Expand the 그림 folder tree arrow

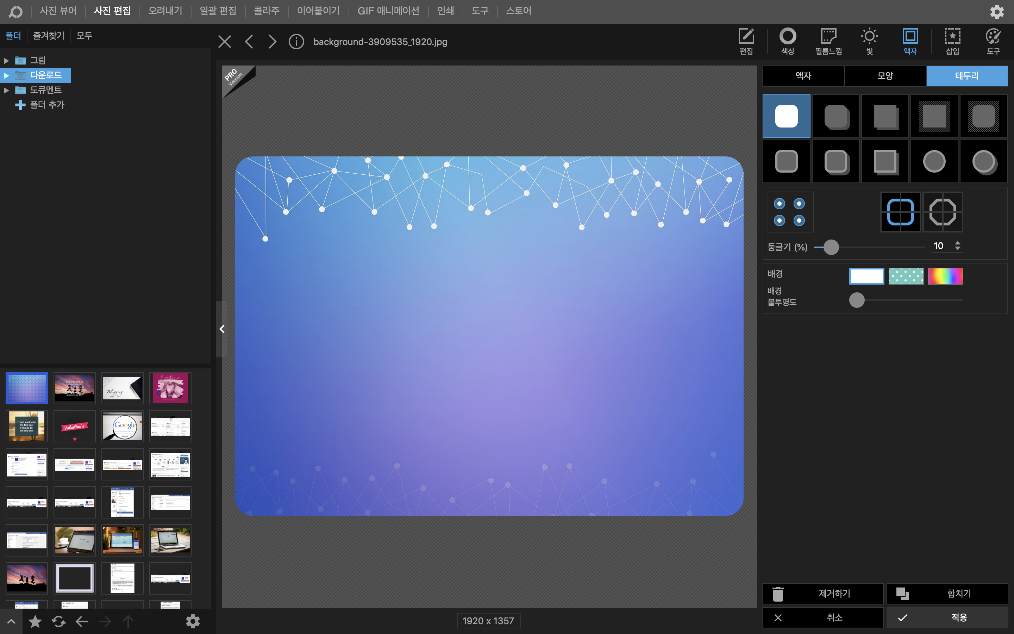(6, 60)
